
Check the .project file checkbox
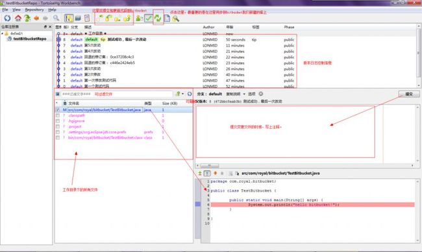tap(58, 126)
